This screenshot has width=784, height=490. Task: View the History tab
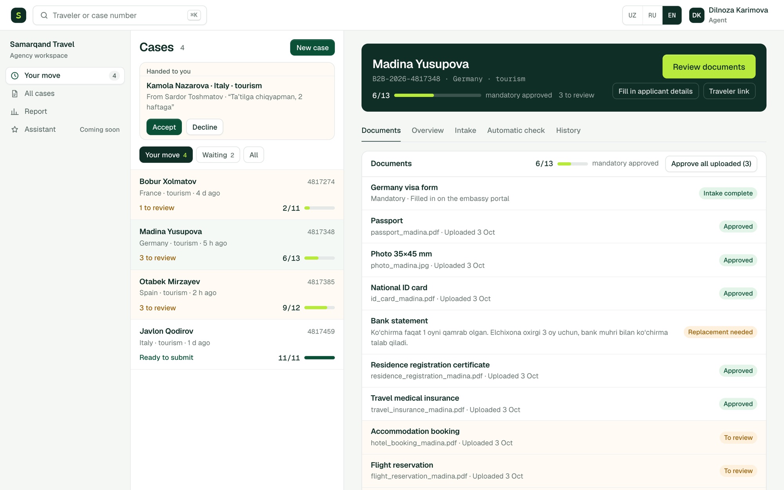point(568,131)
